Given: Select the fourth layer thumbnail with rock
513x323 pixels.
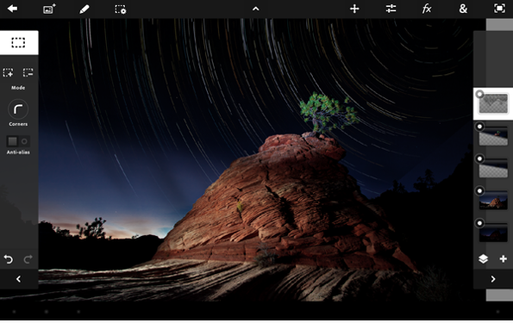Looking at the screenshot, I should (x=493, y=201).
